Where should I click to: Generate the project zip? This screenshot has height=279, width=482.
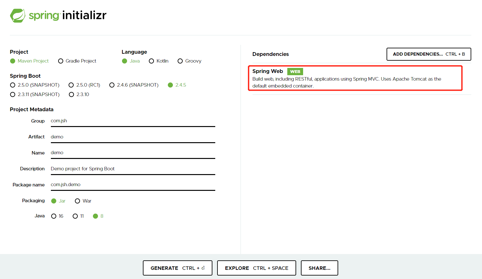[178, 268]
